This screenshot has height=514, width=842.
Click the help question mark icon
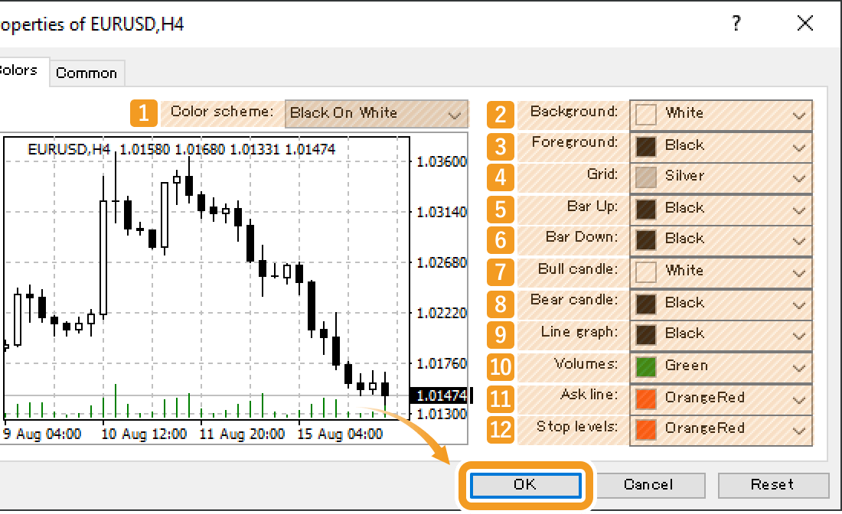coord(736,23)
